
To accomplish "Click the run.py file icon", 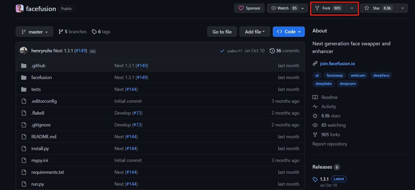I will coord(24,184).
